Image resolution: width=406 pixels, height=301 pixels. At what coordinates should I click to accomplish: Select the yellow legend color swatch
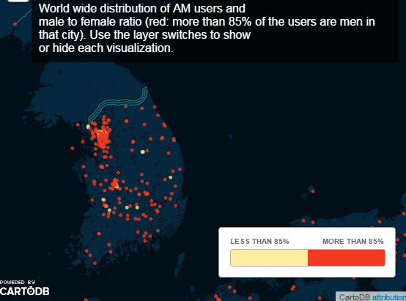pos(269,258)
